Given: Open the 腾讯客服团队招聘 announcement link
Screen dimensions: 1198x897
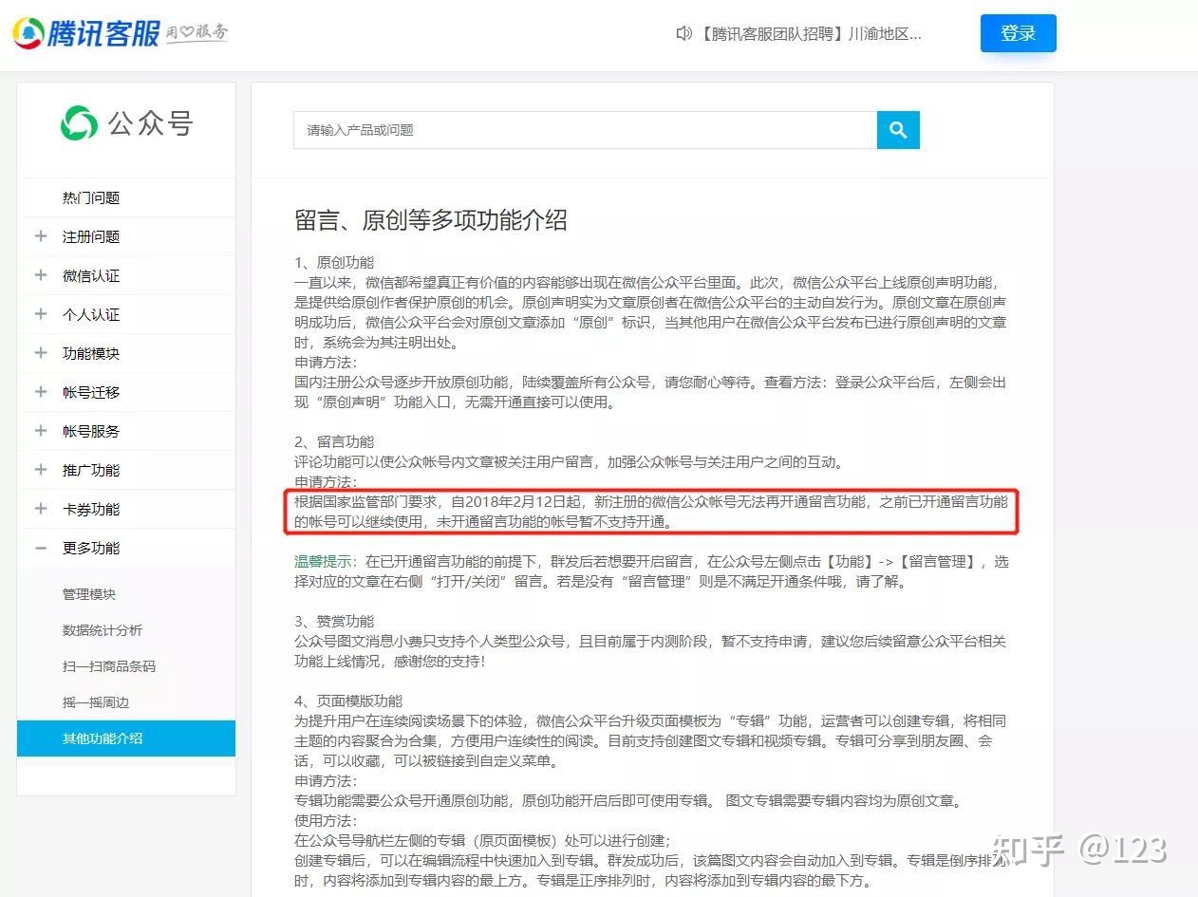Looking at the screenshot, I should click(x=807, y=33).
